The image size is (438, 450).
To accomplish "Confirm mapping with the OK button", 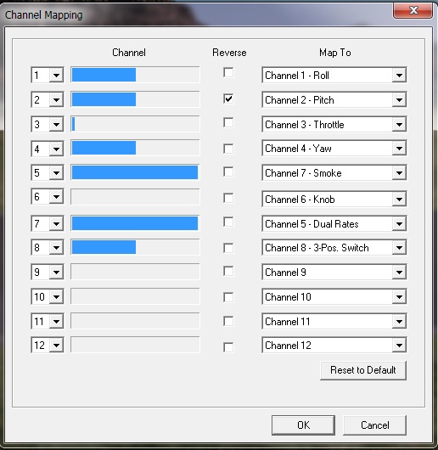I will pyautogui.click(x=303, y=425).
